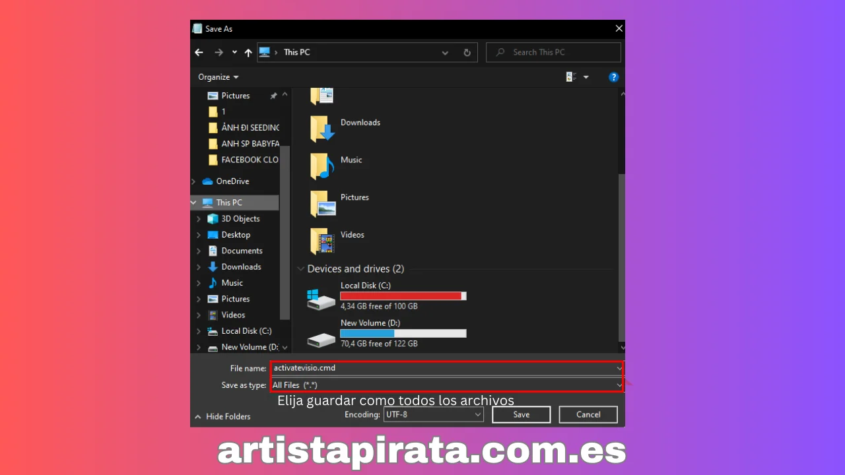Open the Videos folder in main pane

tap(322, 241)
